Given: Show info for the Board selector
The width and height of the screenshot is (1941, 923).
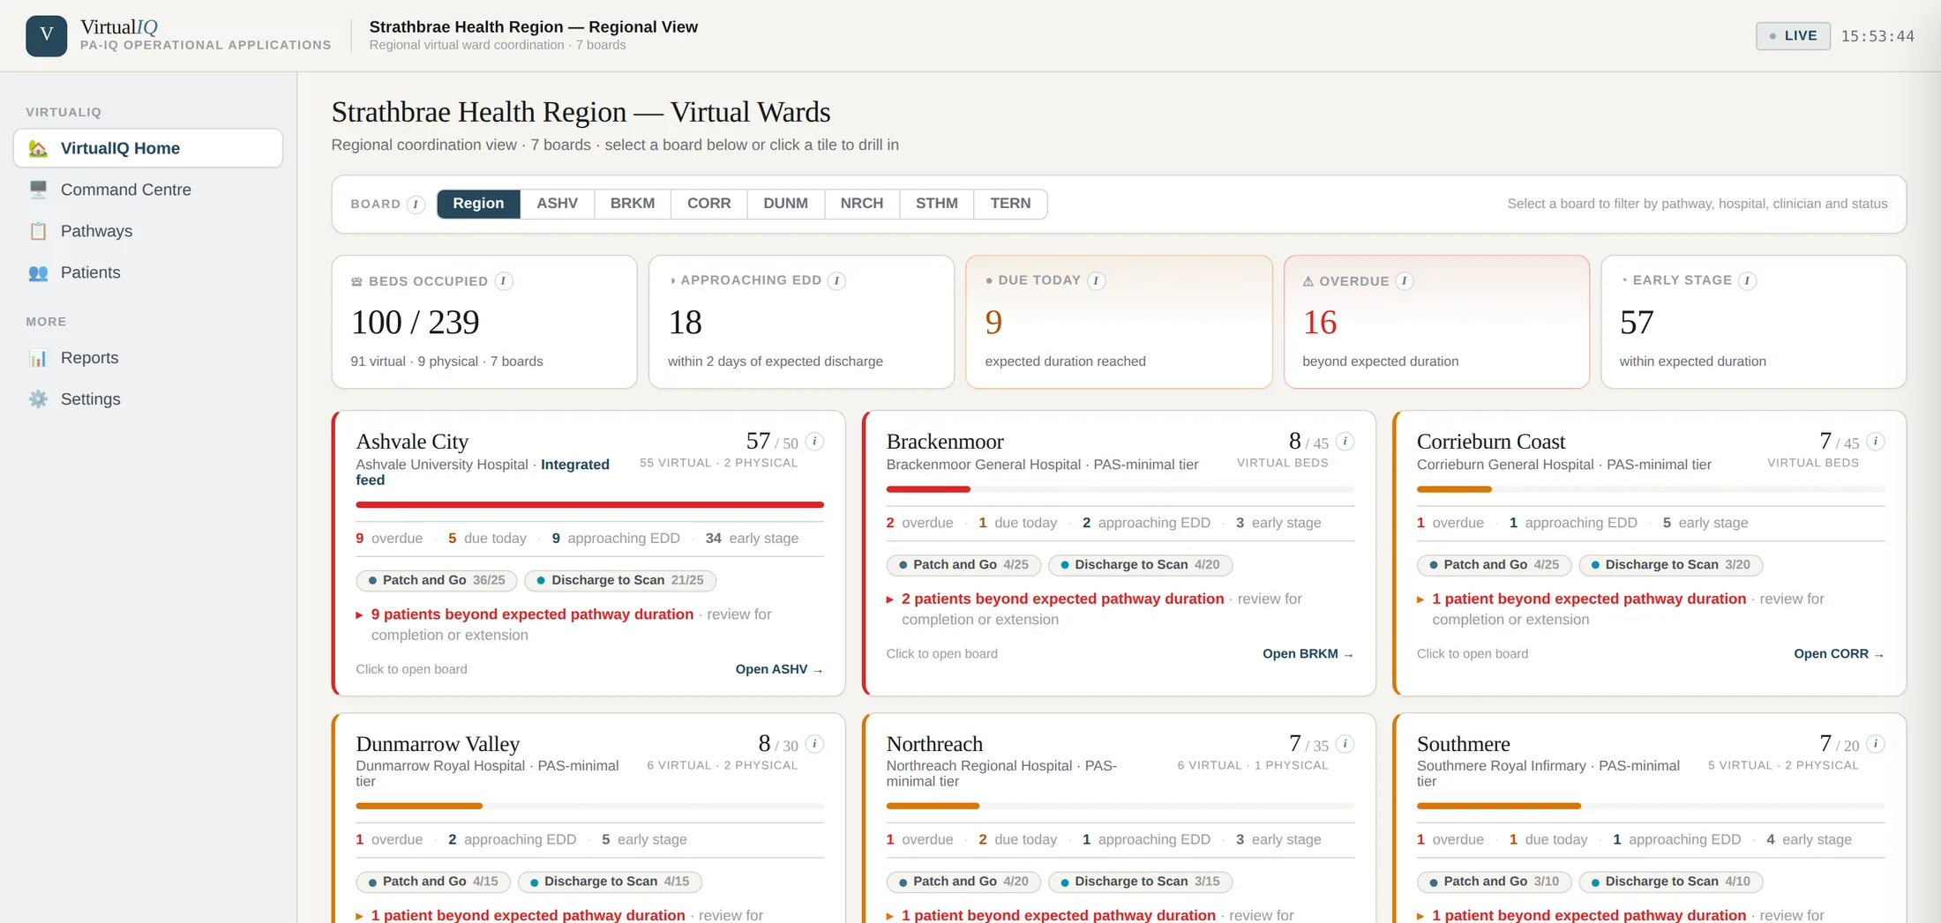Looking at the screenshot, I should pyautogui.click(x=416, y=204).
